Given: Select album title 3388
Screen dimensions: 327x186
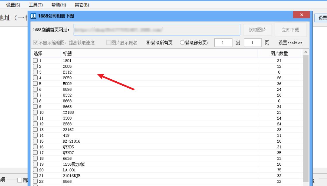Looking at the screenshot, I should point(67,118).
